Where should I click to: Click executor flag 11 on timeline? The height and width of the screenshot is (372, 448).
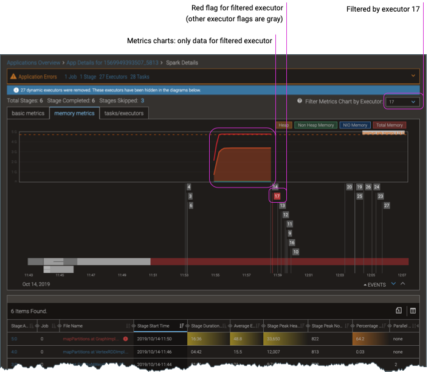click(290, 224)
